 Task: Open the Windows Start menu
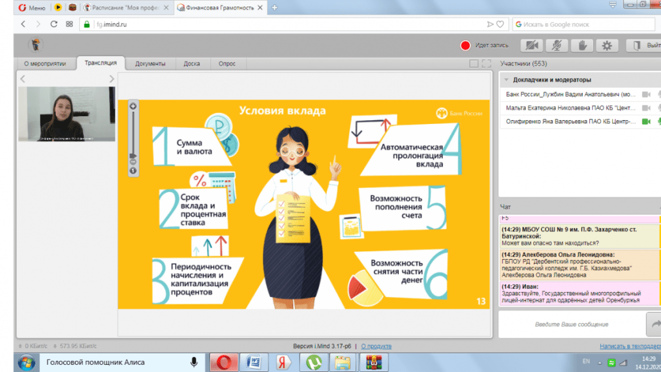coord(26,362)
